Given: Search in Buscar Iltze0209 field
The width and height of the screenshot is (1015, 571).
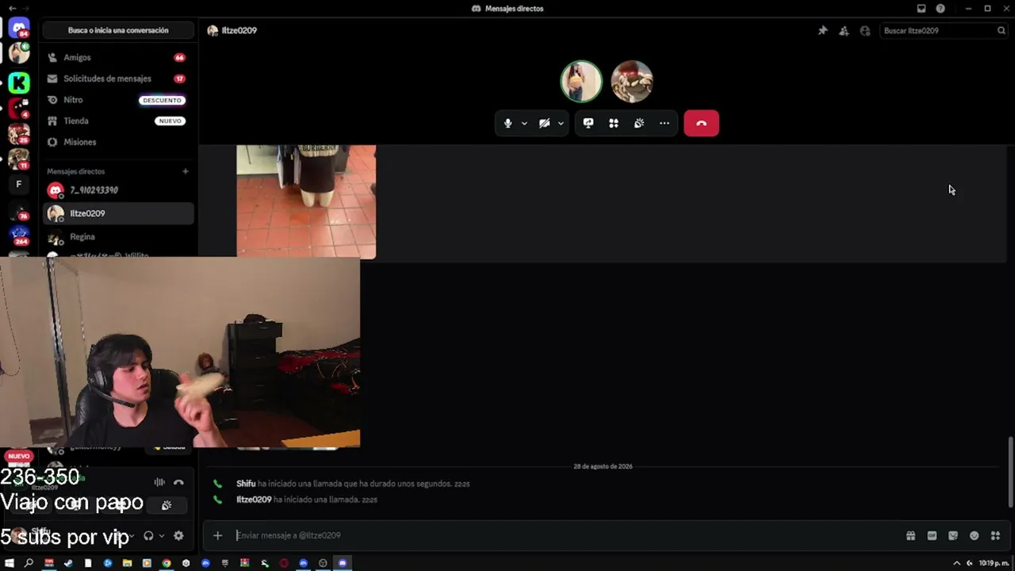Looking at the screenshot, I should pos(944,30).
